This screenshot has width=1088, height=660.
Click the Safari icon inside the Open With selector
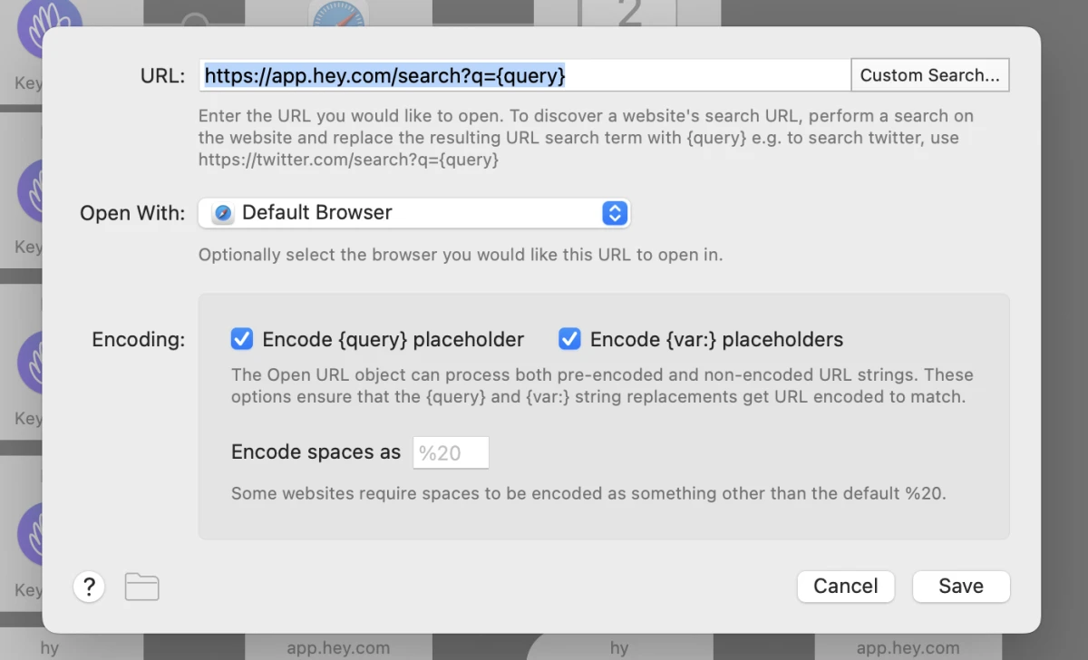click(224, 213)
